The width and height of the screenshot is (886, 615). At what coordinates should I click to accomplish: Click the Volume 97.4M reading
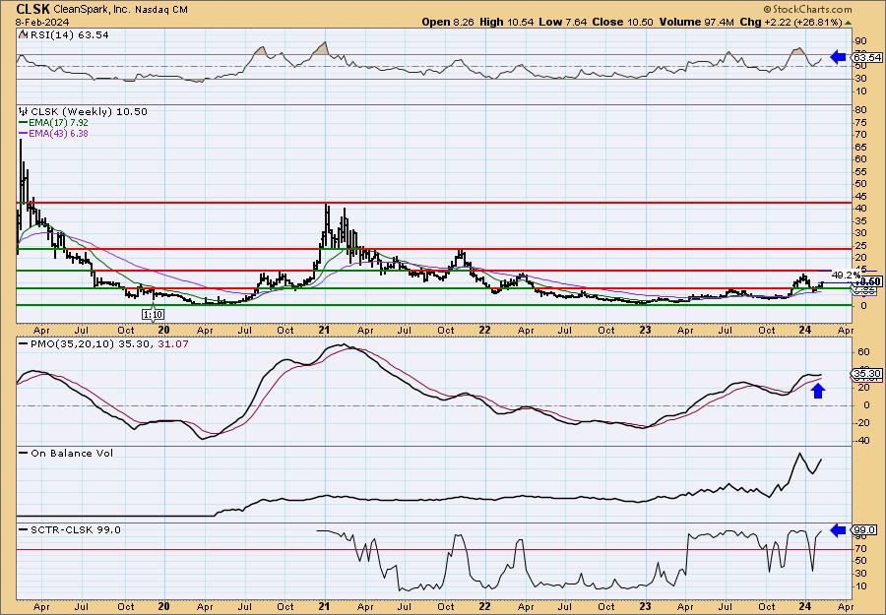click(x=696, y=22)
